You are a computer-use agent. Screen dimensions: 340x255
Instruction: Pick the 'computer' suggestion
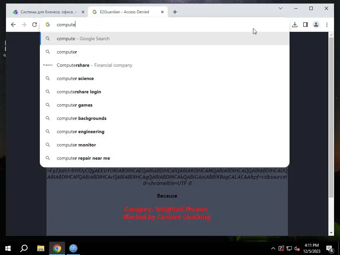click(165, 52)
